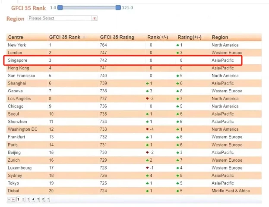Sort by Region column header
Image resolution: width=269 pixels, height=207 pixels.
pyautogui.click(x=220, y=37)
